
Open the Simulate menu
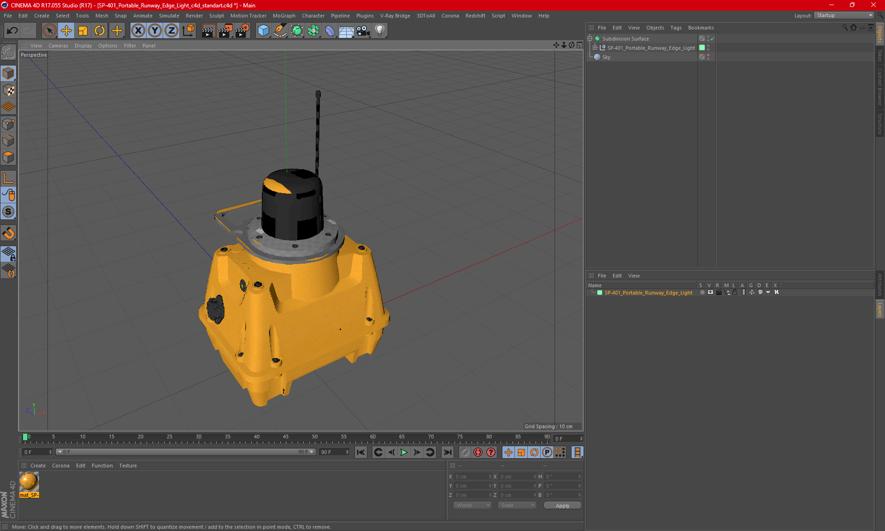[x=169, y=16]
